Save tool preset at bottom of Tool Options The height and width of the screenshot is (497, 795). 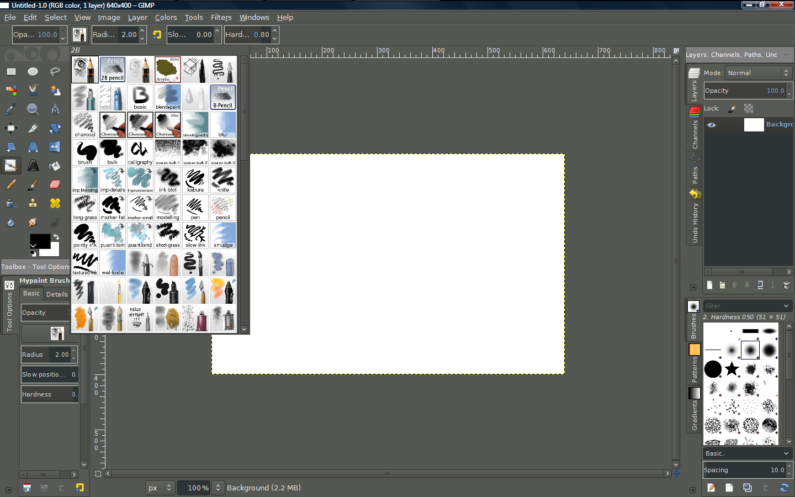click(x=27, y=488)
